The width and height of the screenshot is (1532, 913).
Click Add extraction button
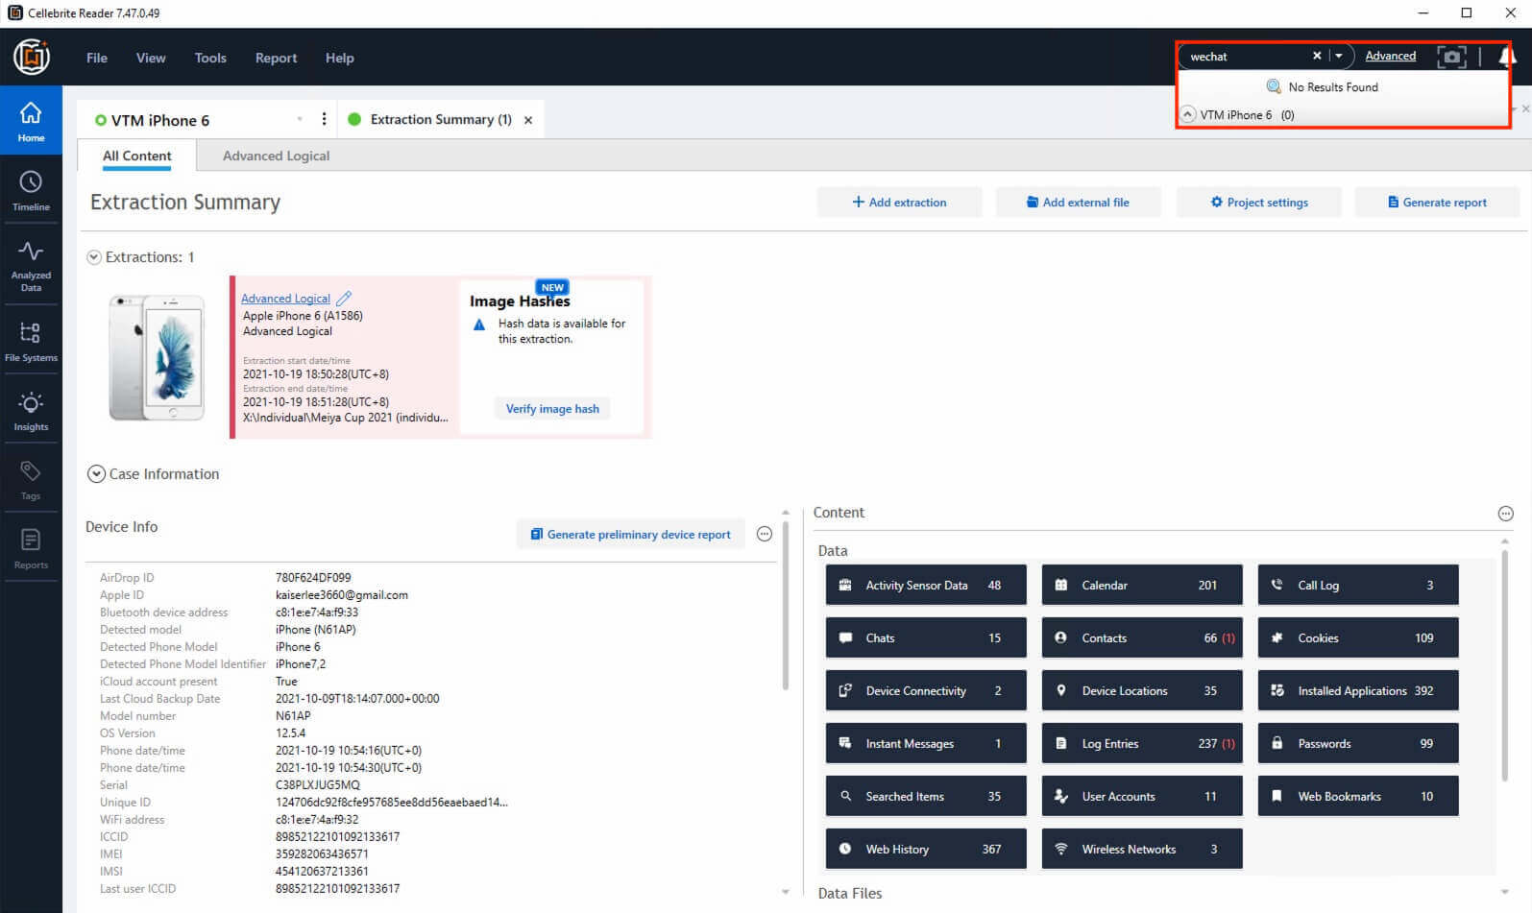[899, 202]
